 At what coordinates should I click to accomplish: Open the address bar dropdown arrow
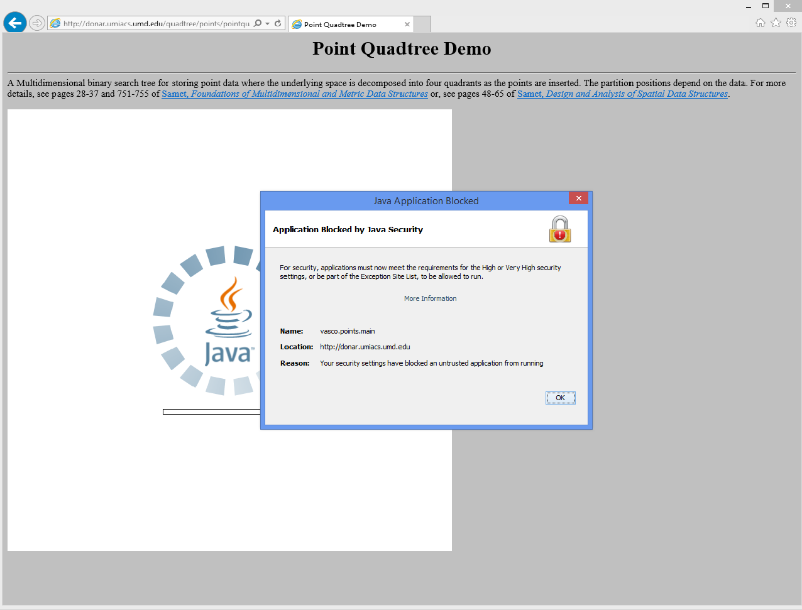(x=268, y=23)
